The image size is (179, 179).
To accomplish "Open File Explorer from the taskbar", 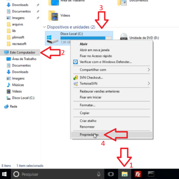I will coord(125,174).
